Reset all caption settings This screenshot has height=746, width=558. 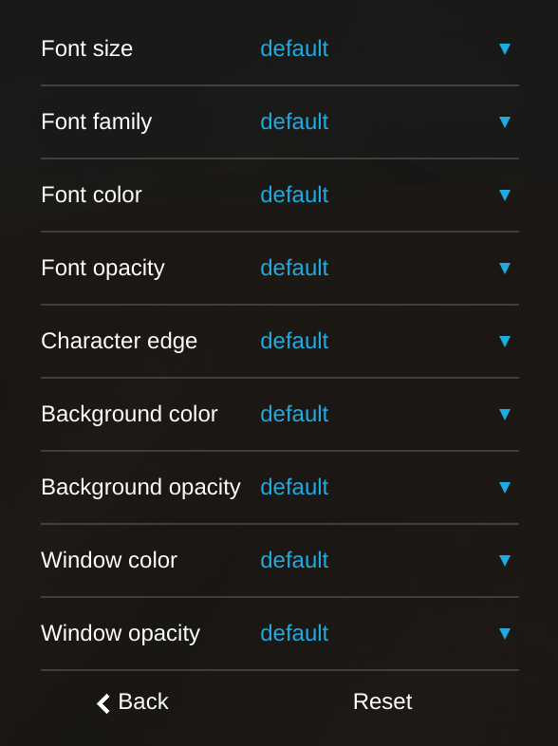tap(382, 701)
